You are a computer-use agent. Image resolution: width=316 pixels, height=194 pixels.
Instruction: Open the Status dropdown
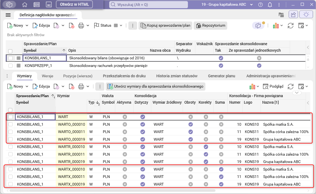coord(121,26)
